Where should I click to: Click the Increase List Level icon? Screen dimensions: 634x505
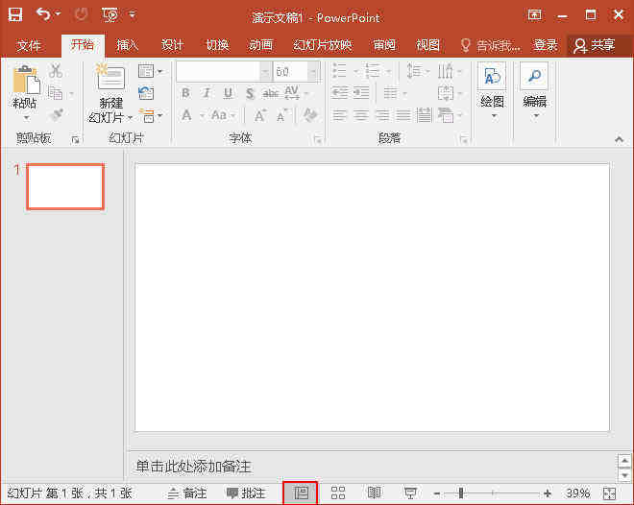point(361,93)
